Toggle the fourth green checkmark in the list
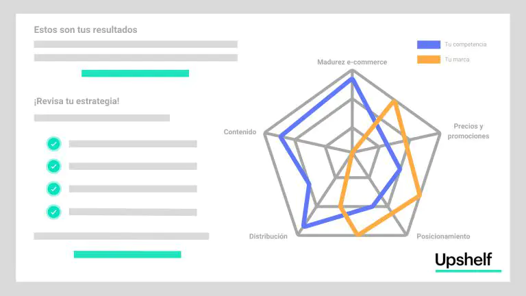 (53, 212)
